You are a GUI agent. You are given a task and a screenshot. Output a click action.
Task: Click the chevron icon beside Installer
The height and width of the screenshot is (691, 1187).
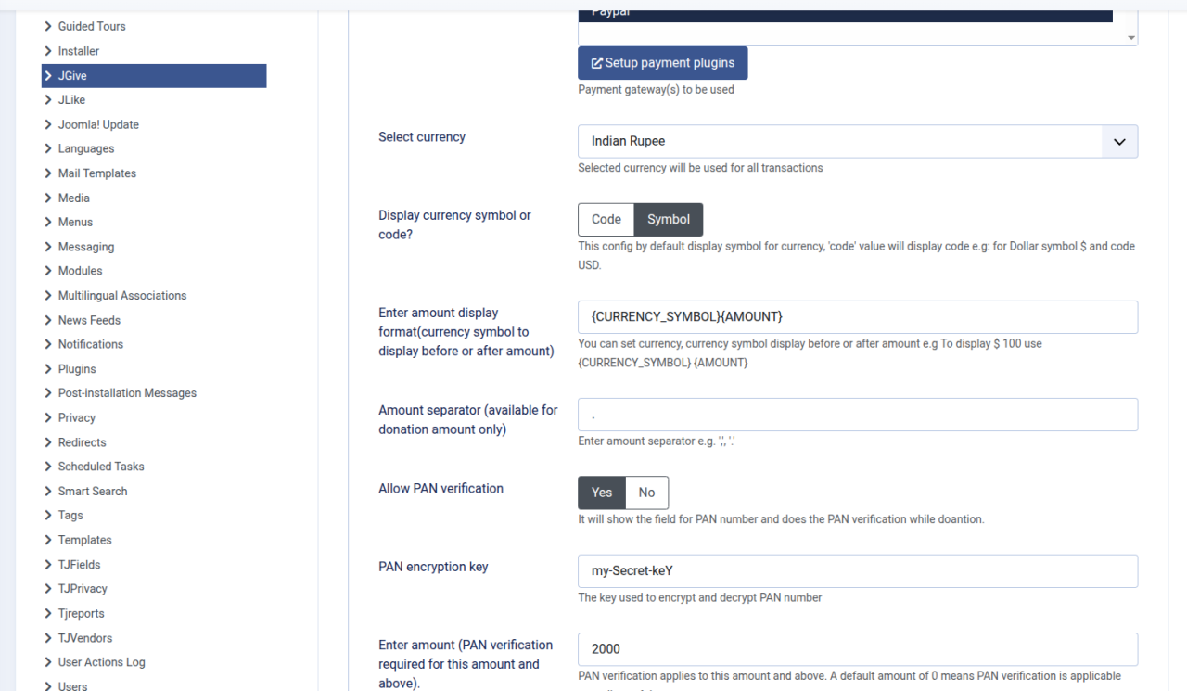click(x=48, y=51)
